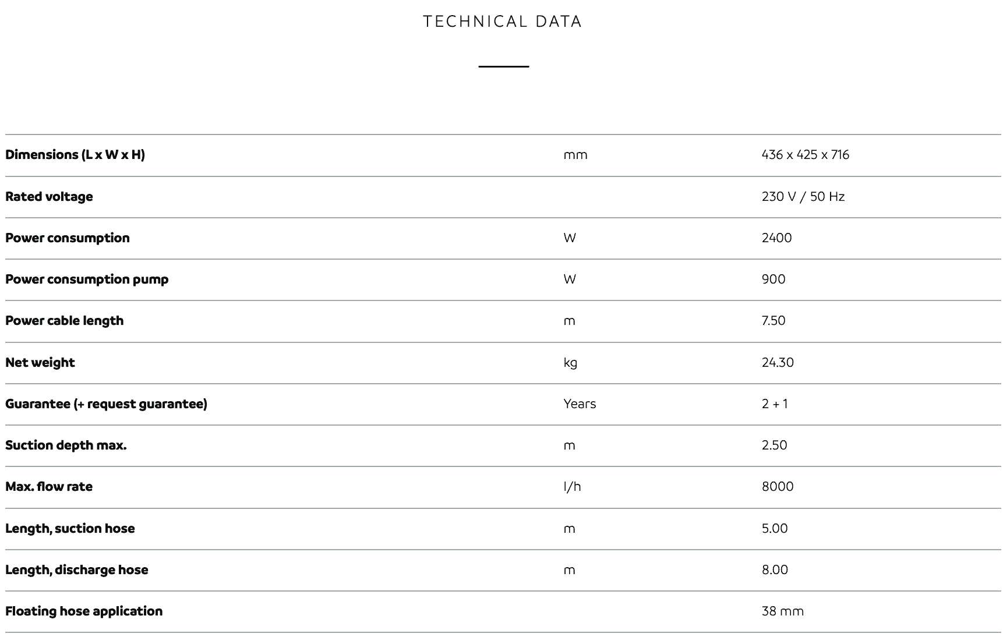1003x637 pixels.
Task: Click the 24.30 weight value
Action: coord(778,363)
